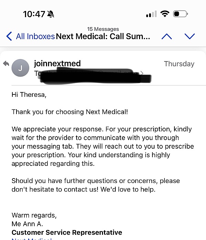Tap the 10:47 clock in status bar

34,14
